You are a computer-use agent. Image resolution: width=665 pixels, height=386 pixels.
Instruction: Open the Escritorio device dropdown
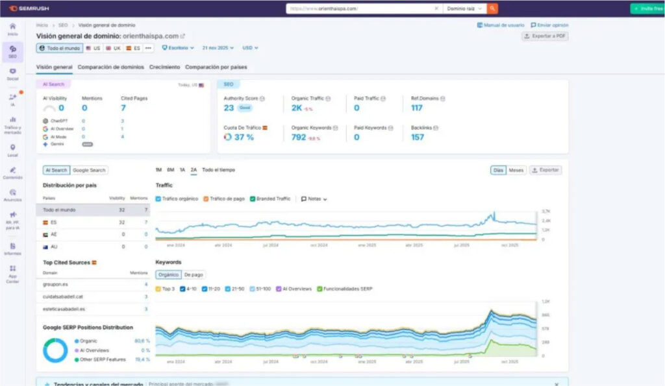(178, 48)
